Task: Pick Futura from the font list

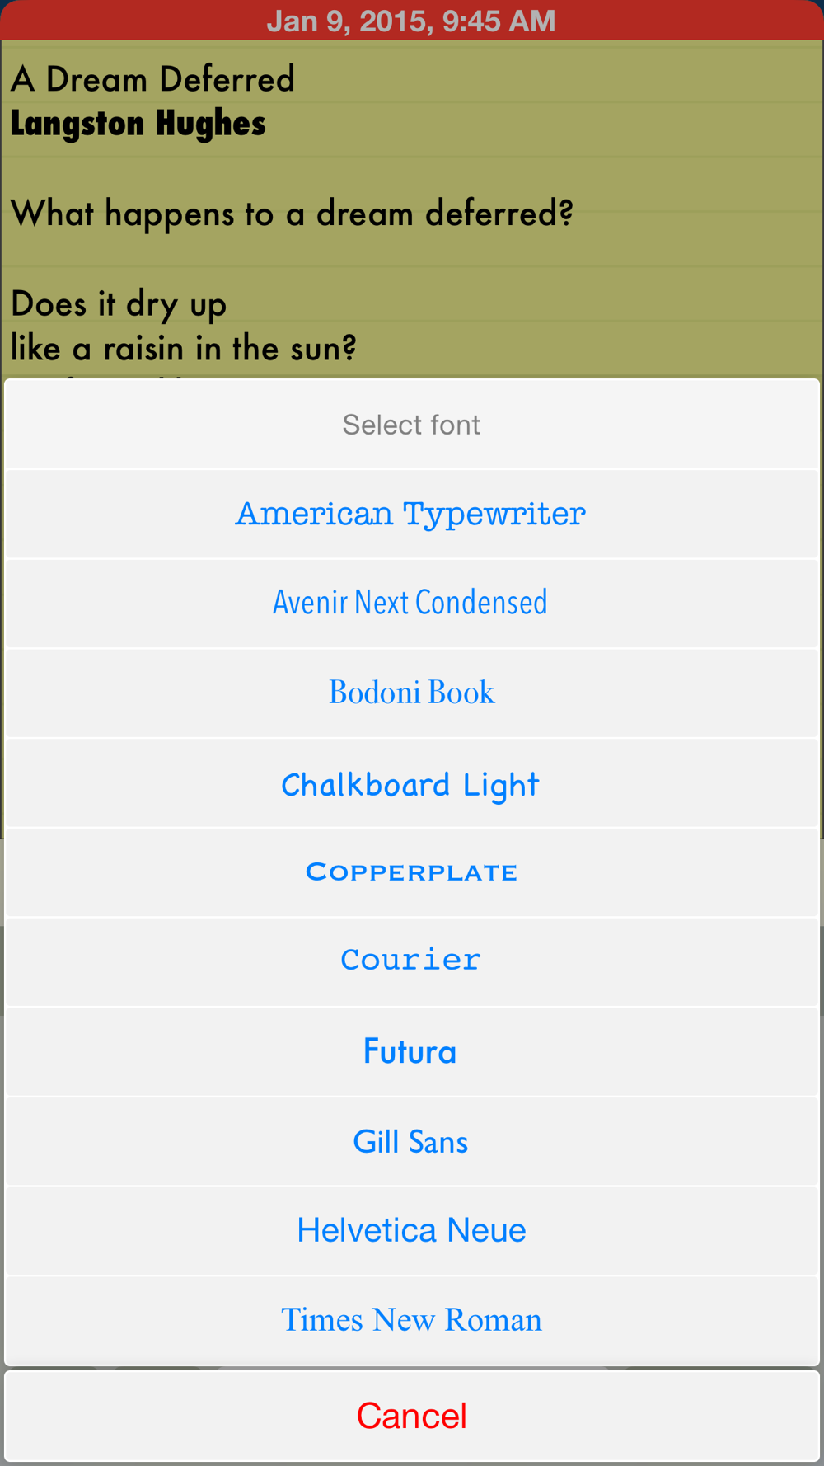Action: (411, 1052)
